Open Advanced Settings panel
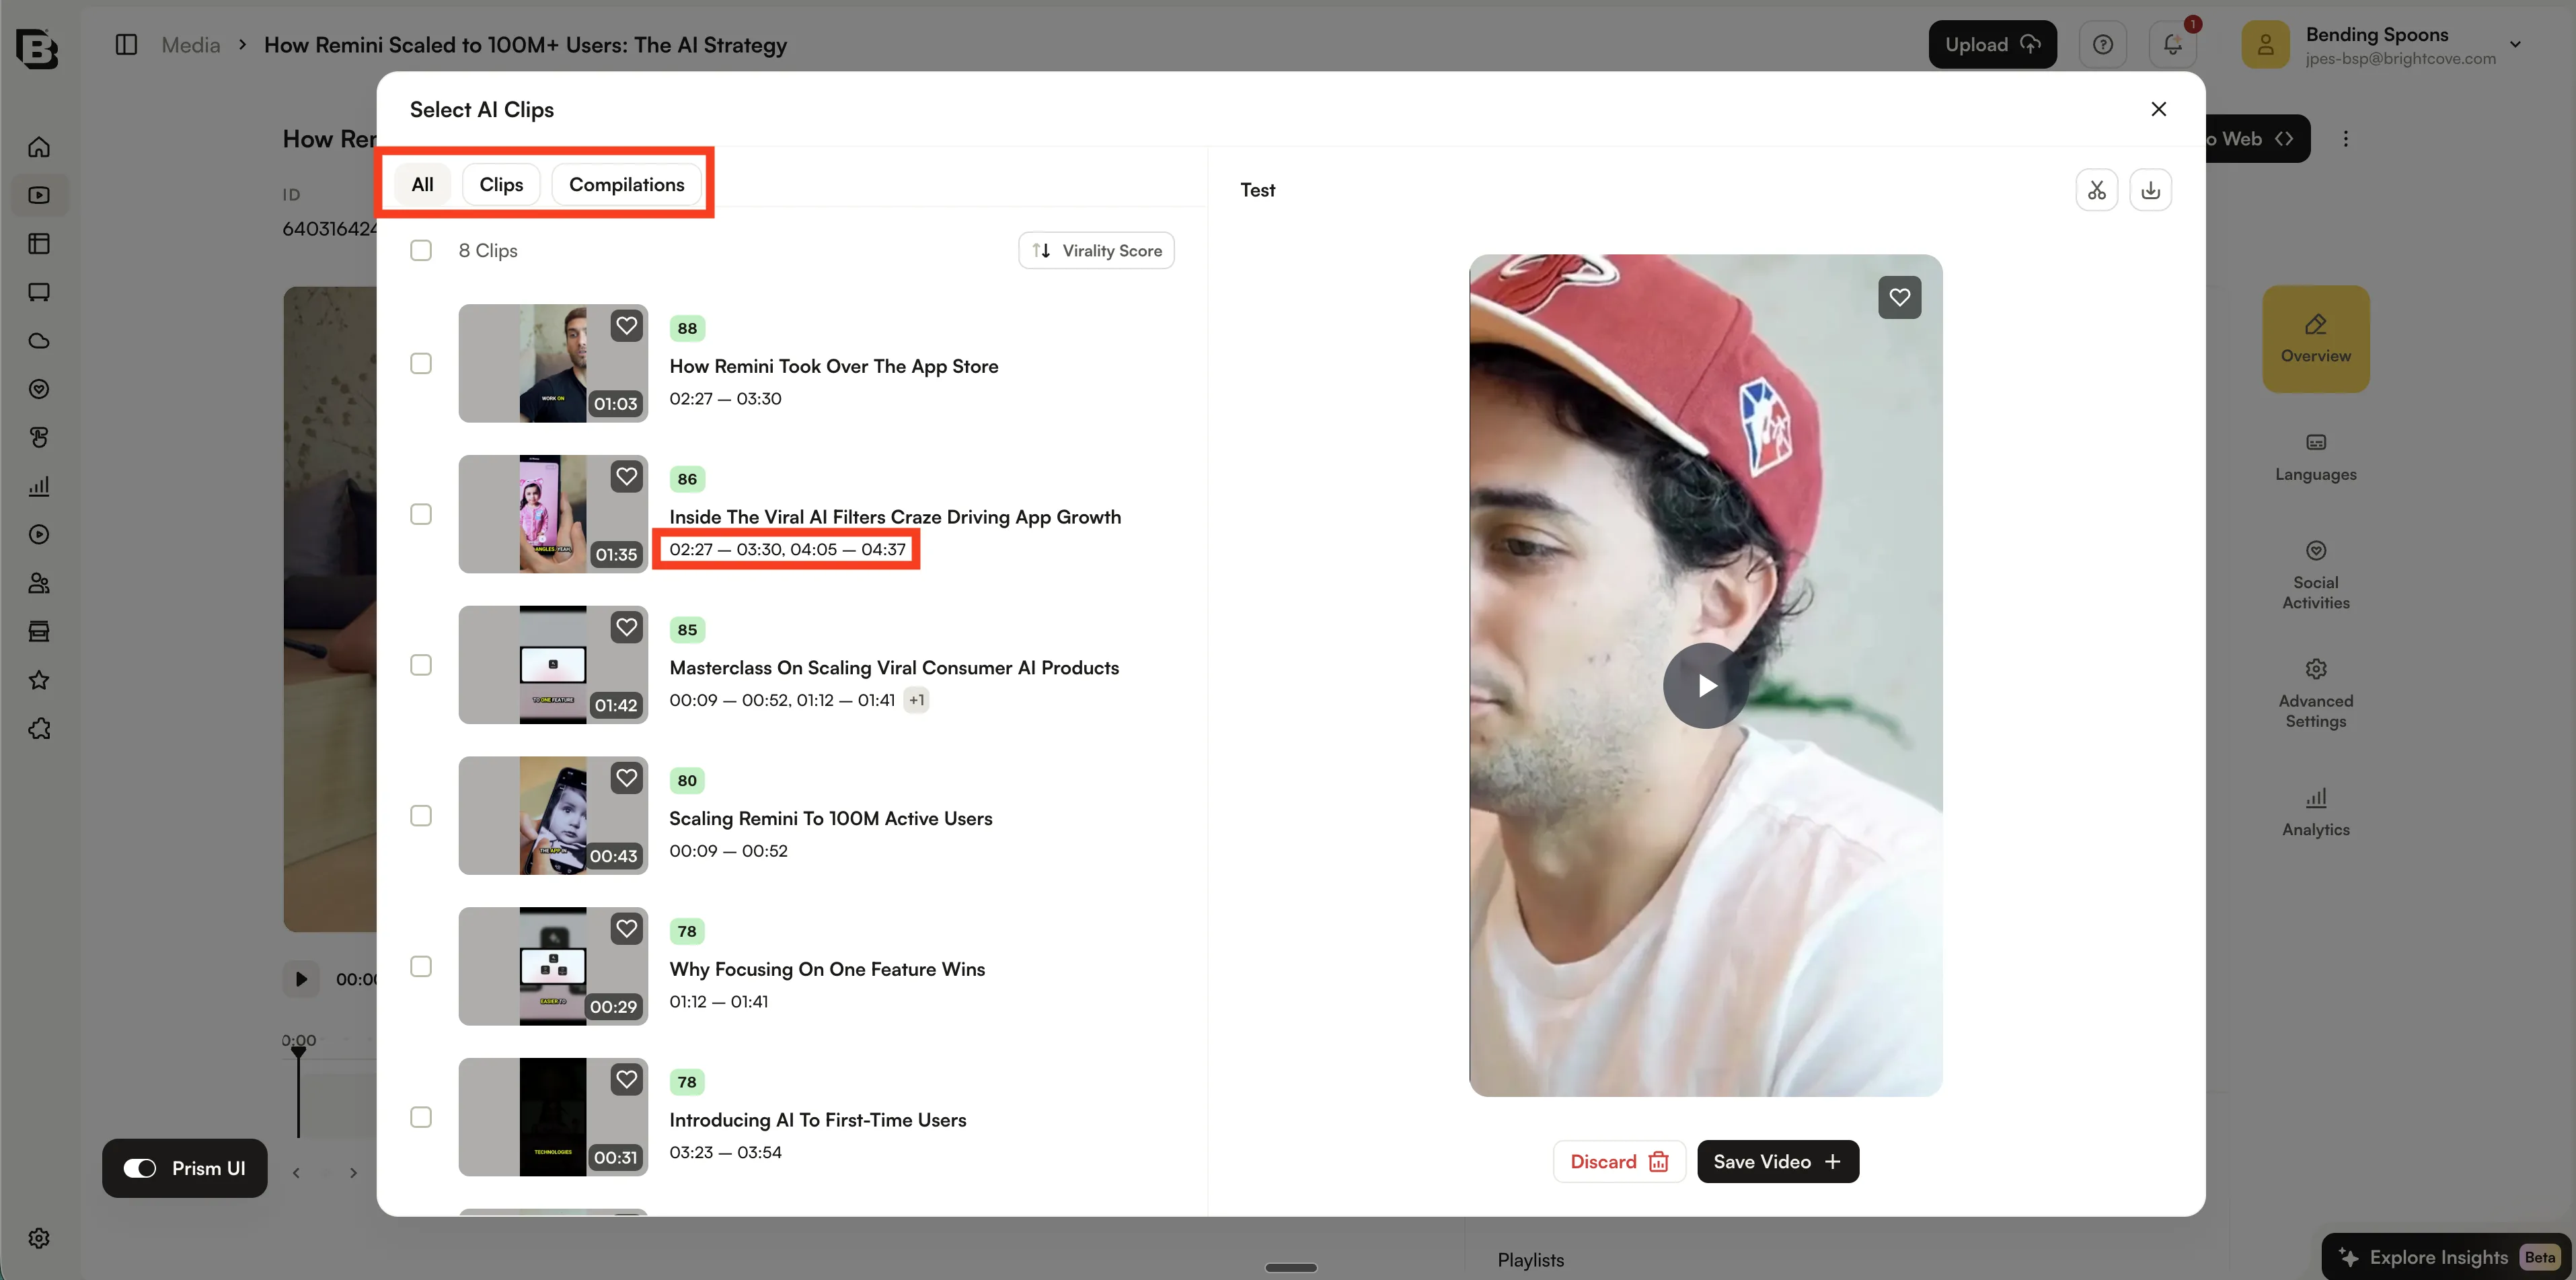 tap(2315, 694)
